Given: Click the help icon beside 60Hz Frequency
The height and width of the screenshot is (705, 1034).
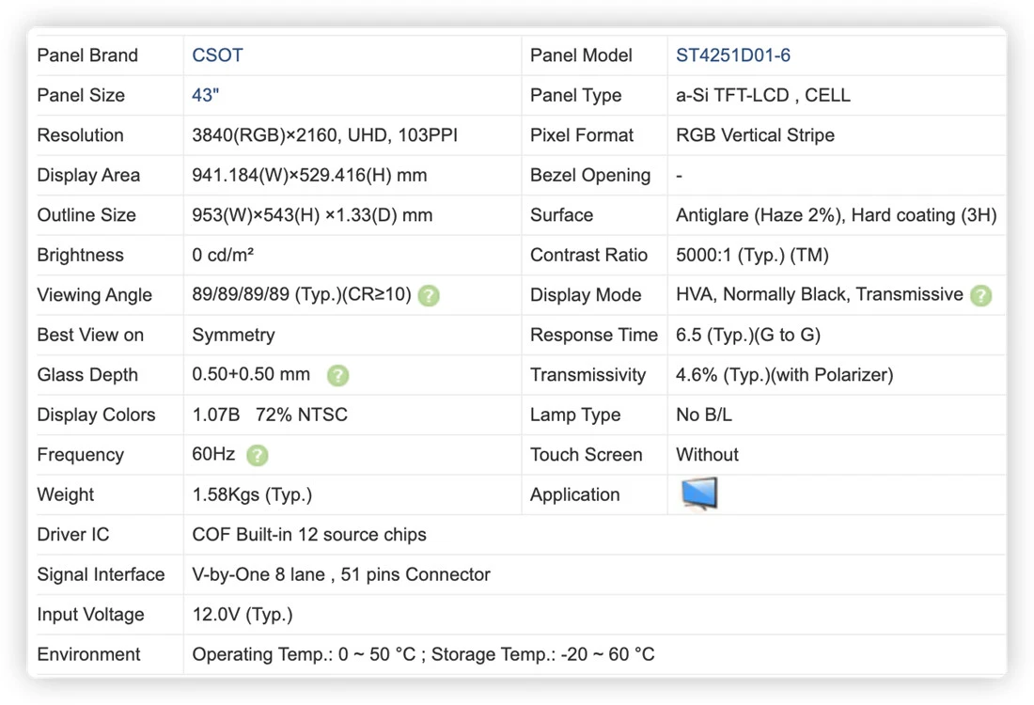Looking at the screenshot, I should (x=258, y=455).
